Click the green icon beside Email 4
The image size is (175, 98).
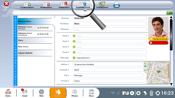(x=74, y=52)
